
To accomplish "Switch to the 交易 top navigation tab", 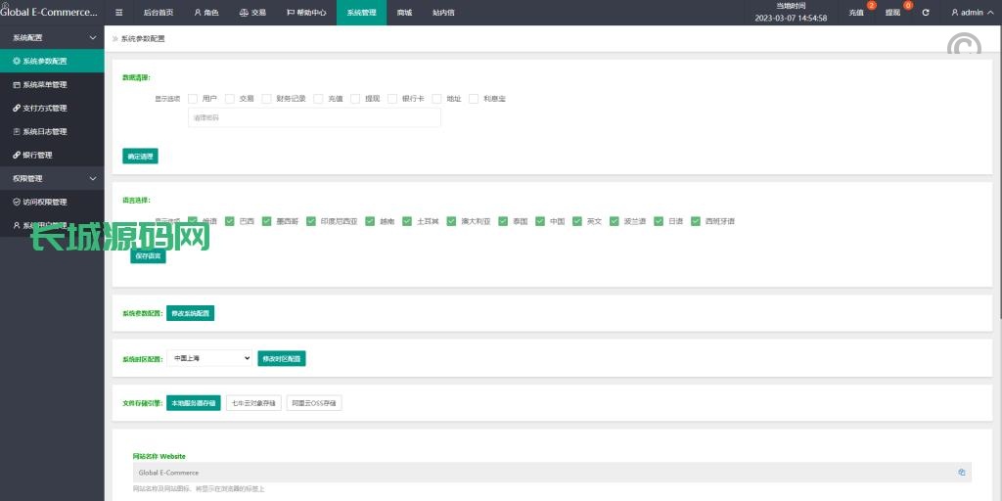I will coord(252,13).
